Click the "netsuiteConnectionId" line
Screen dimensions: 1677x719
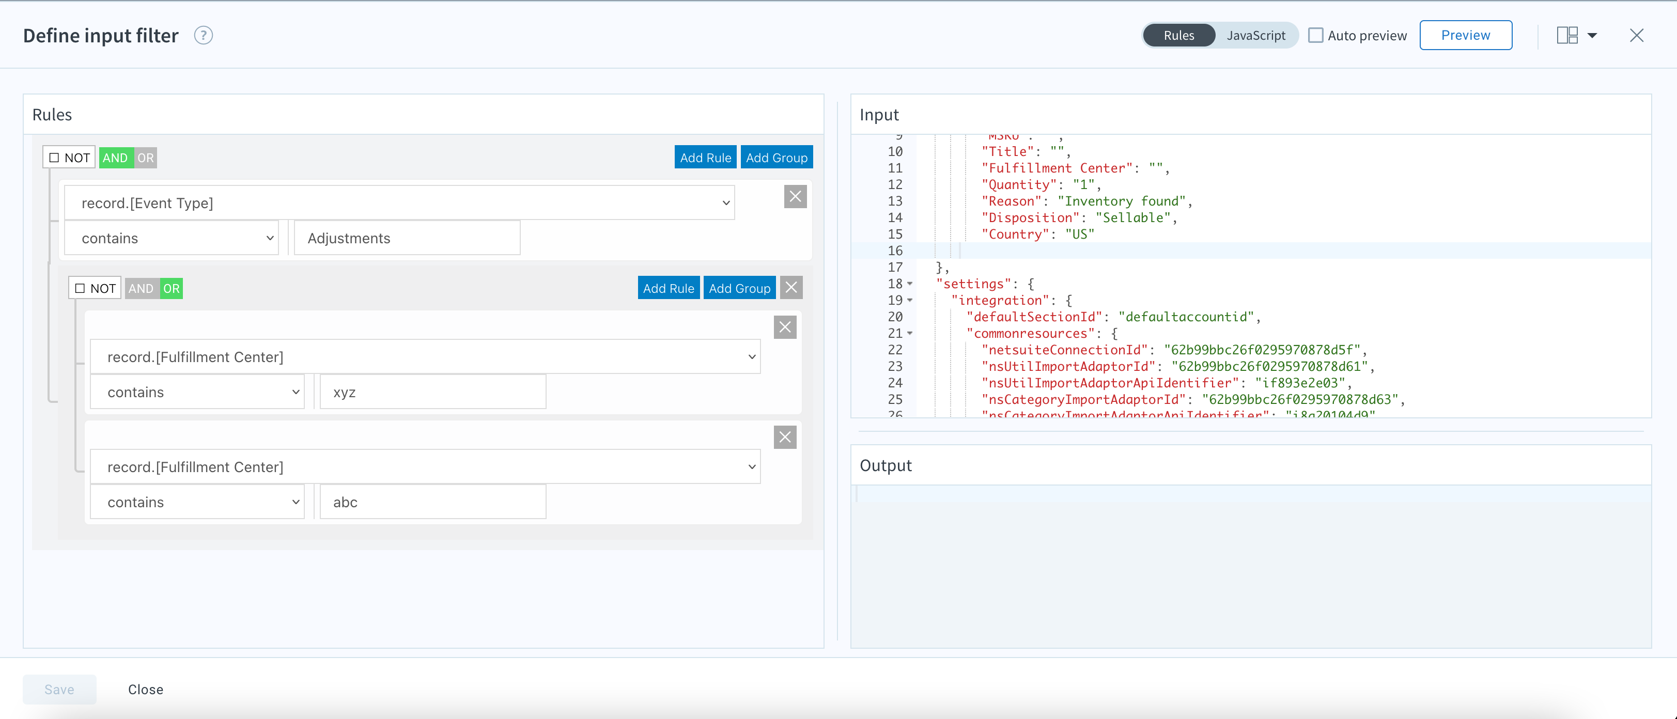pos(1174,349)
